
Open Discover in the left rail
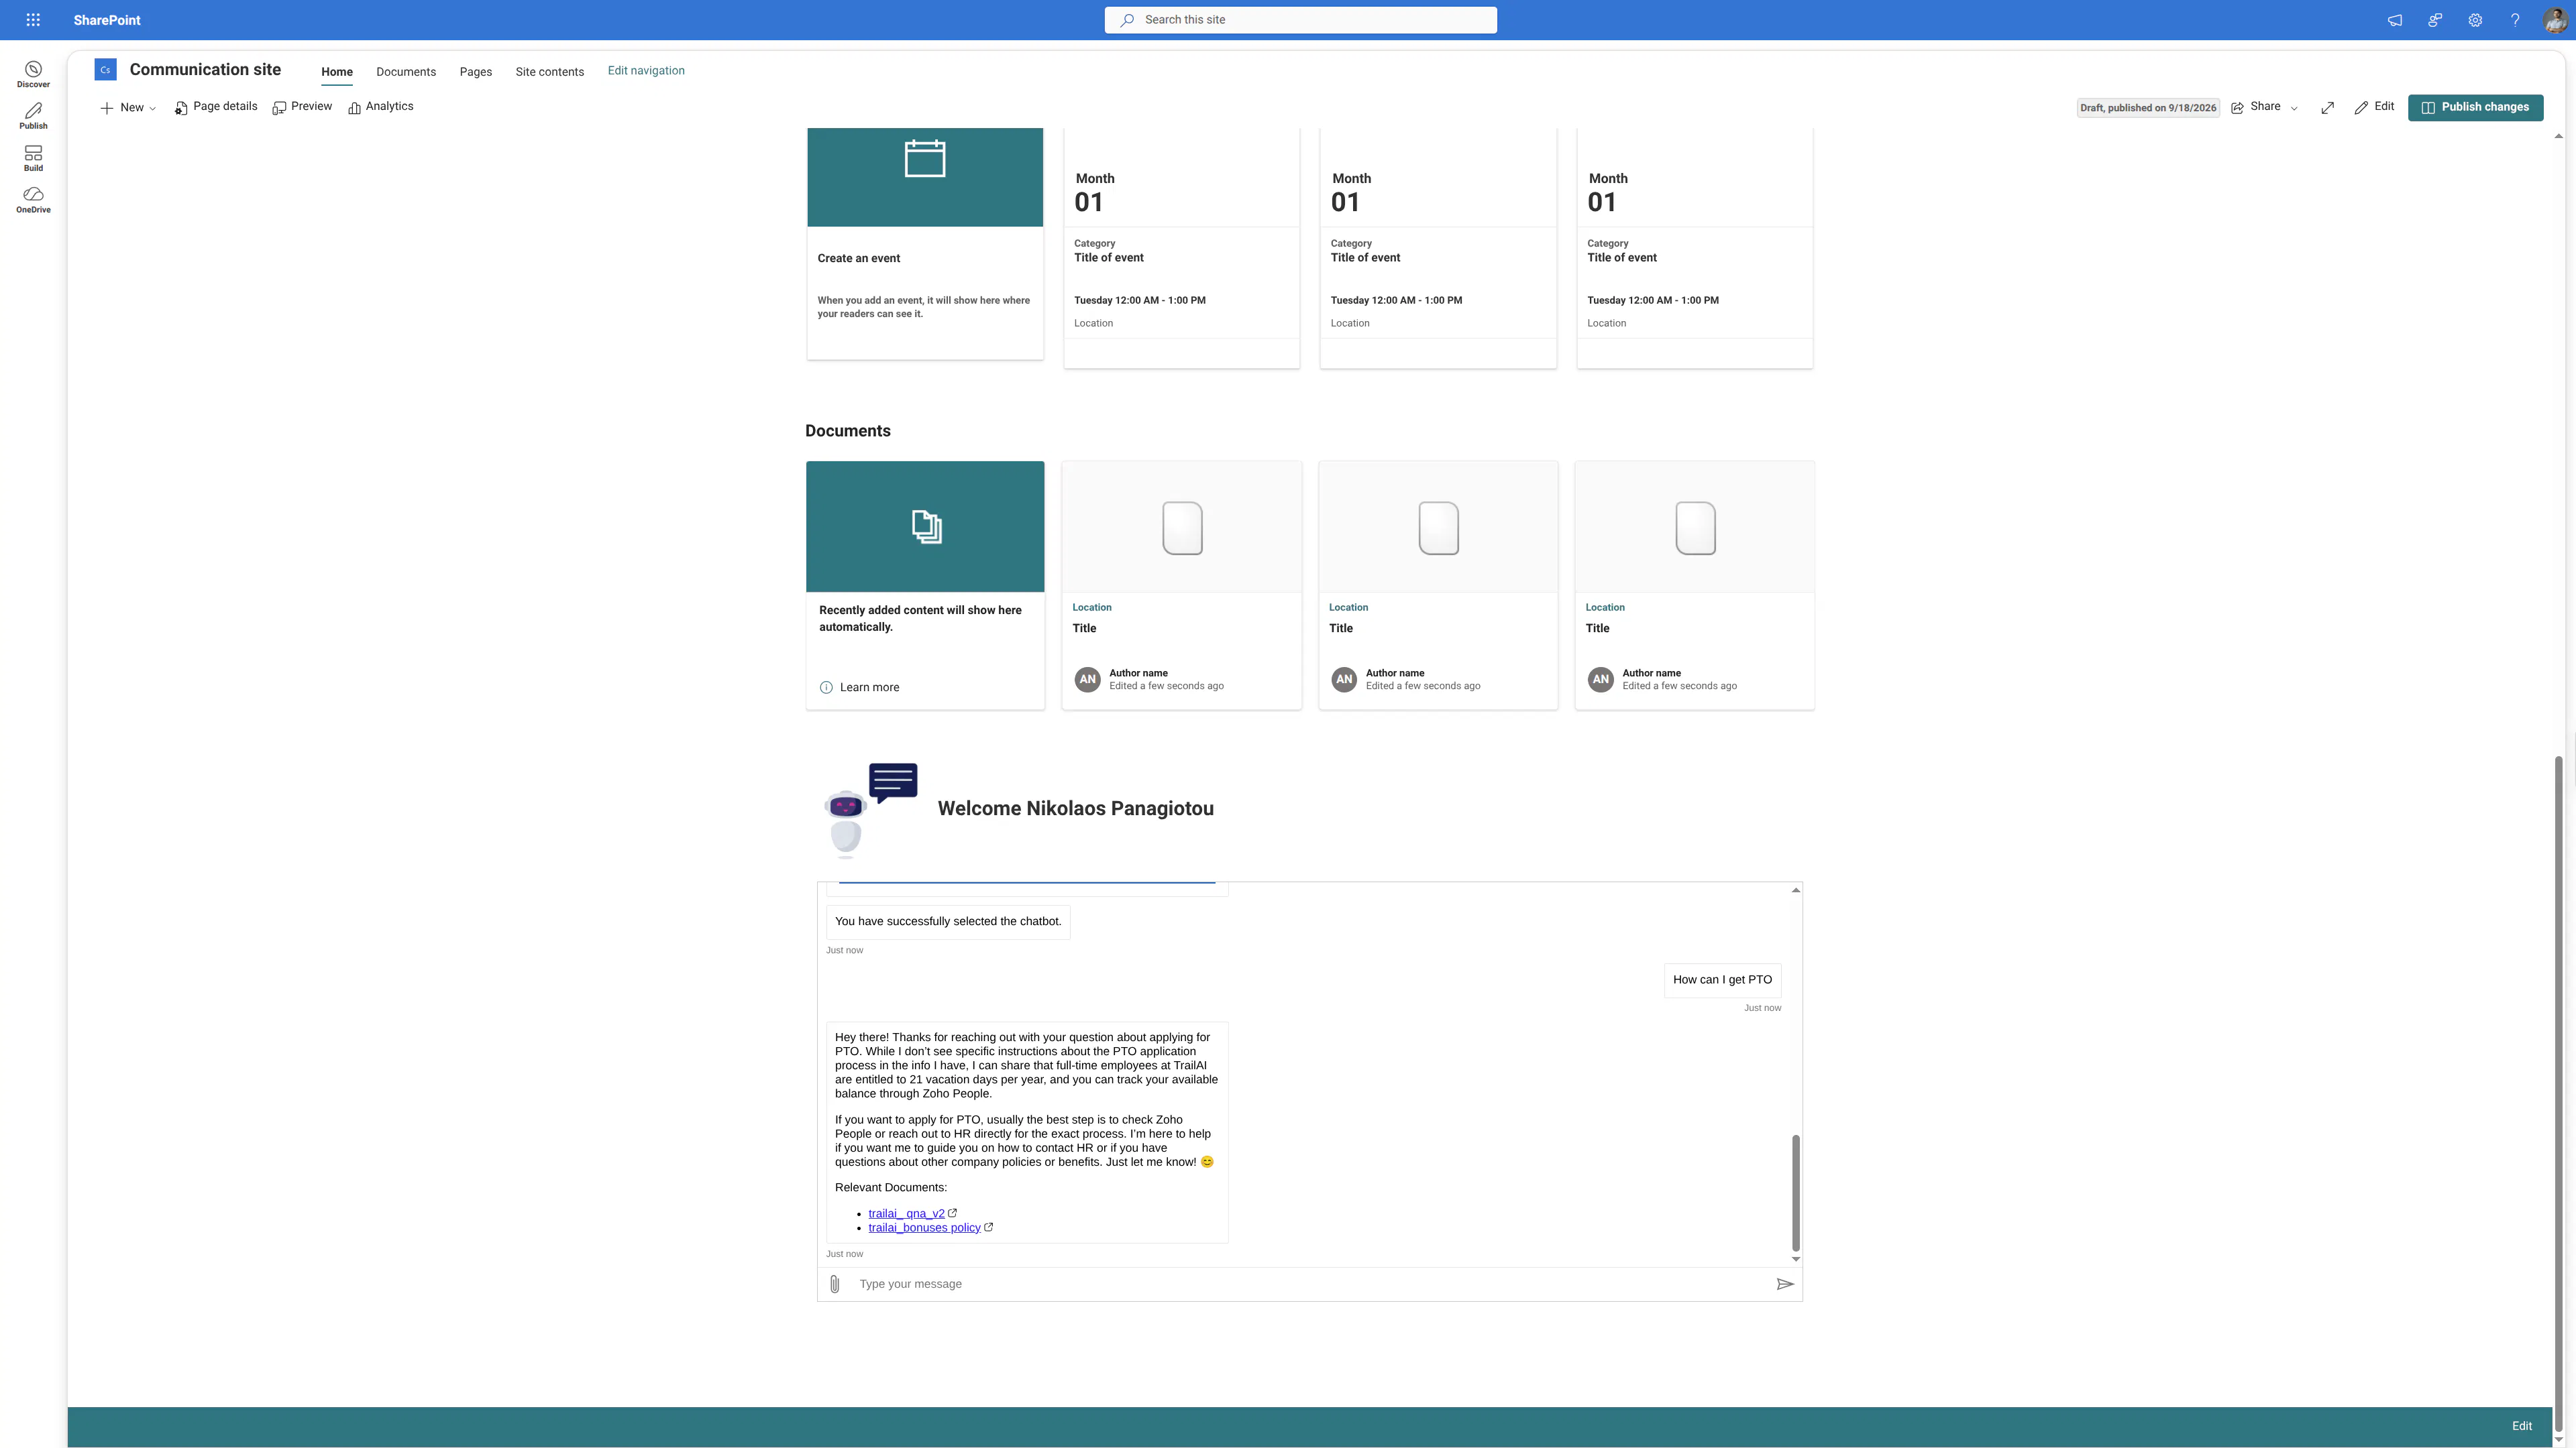coord(33,74)
